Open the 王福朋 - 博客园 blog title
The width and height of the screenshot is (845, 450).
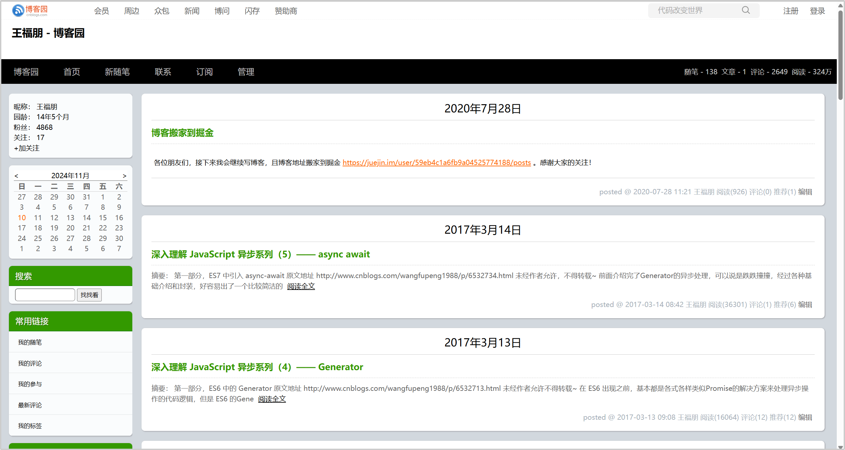(x=48, y=33)
